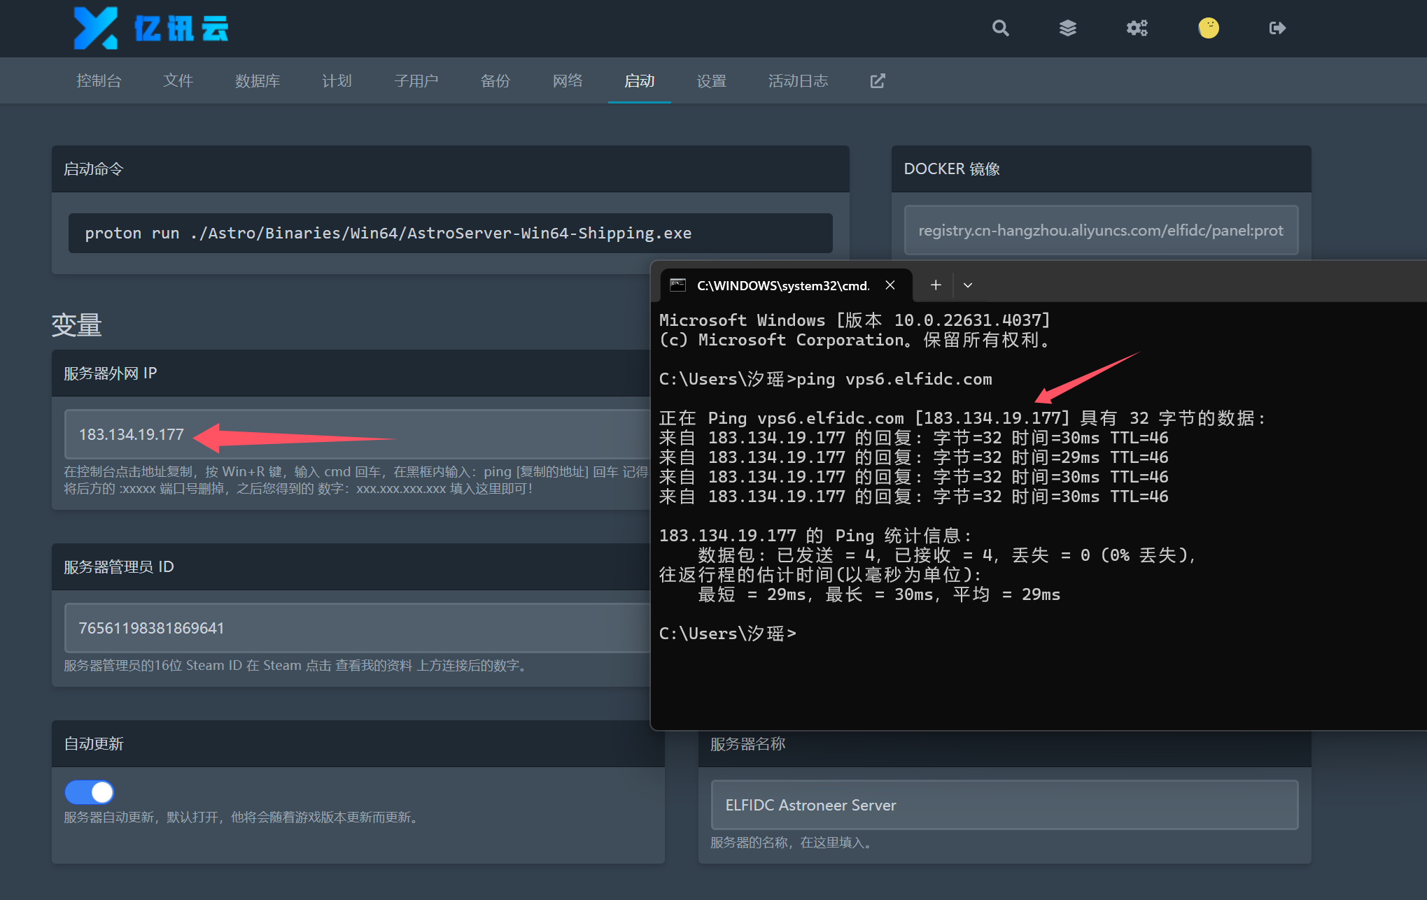
Task: Open admin settings gears icon
Action: coord(1137,28)
